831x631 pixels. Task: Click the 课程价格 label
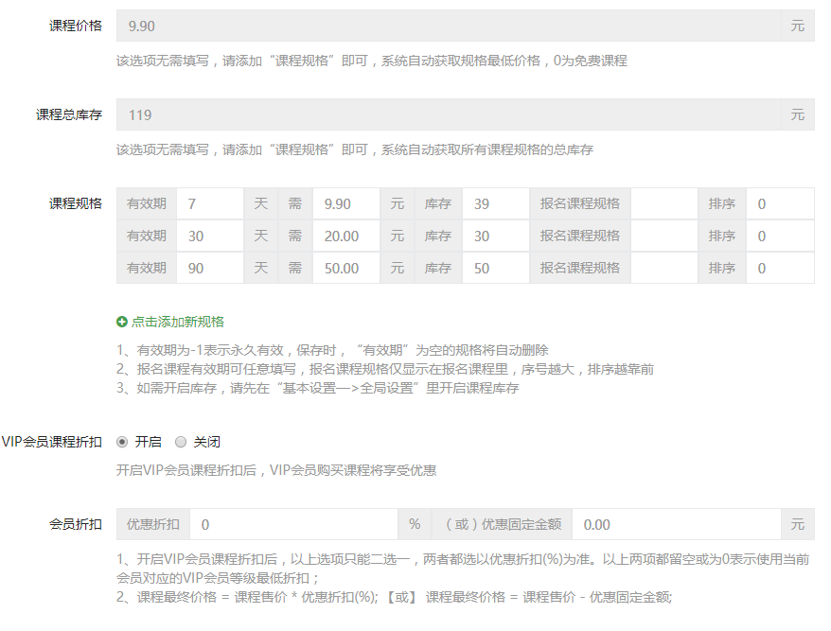tap(76, 26)
